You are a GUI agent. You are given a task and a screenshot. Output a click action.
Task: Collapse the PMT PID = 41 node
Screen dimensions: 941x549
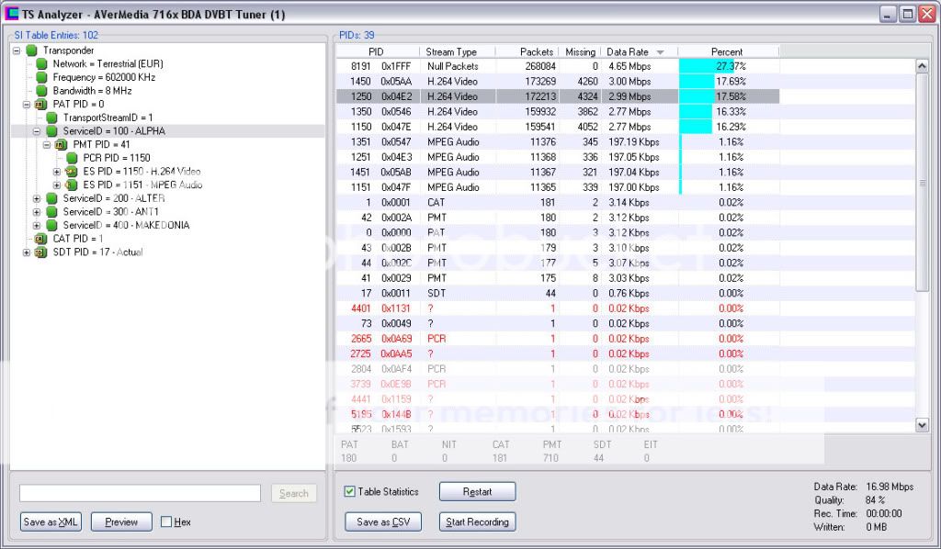coord(47,144)
